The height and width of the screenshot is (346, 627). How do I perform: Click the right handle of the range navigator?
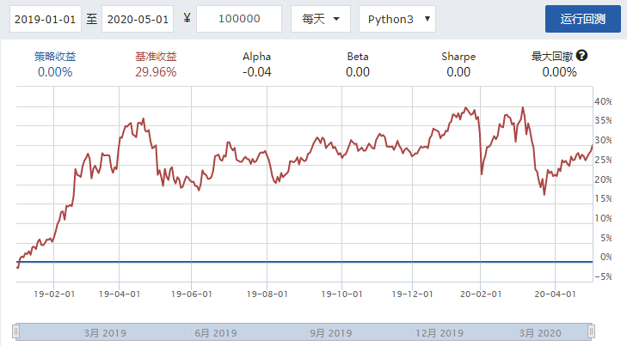pyautogui.click(x=590, y=331)
